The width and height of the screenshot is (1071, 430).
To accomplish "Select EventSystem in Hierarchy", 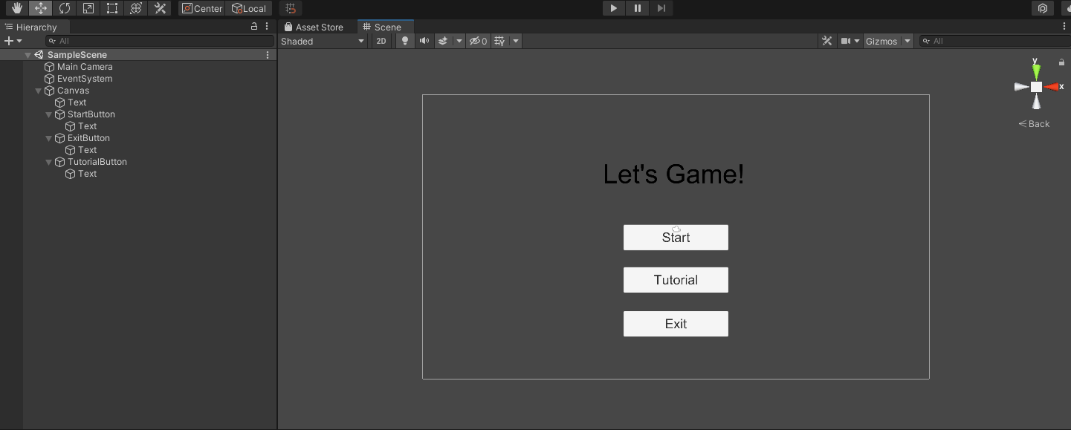I will (x=85, y=79).
